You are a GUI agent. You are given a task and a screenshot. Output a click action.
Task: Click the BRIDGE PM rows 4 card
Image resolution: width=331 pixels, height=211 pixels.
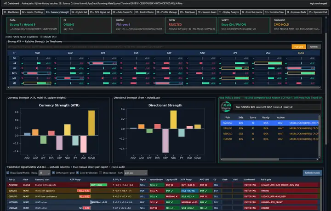click(138, 25)
